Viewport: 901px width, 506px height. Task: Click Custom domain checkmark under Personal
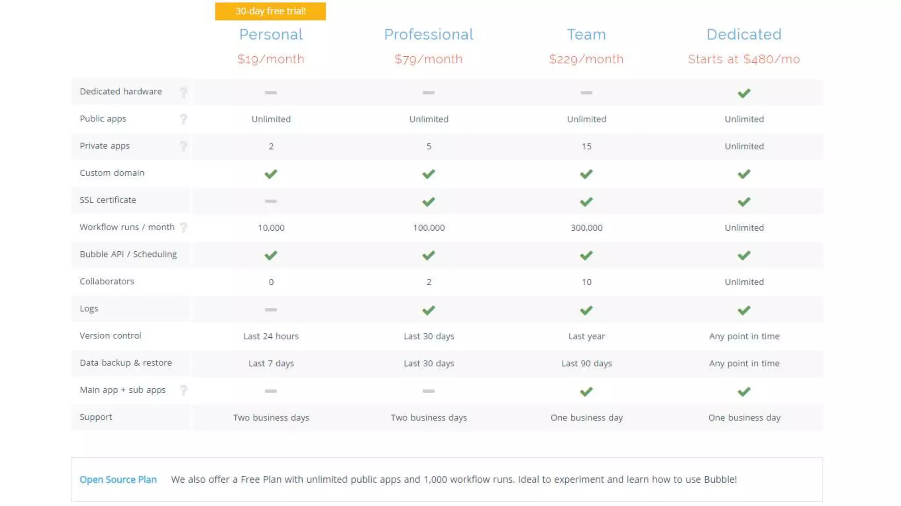click(271, 174)
